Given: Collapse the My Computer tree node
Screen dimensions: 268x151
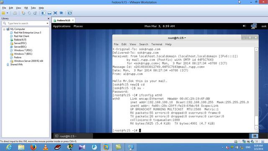Looking at the screenshot, I should coord(4,29).
